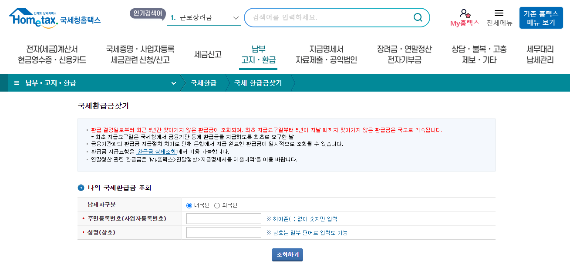Viewport: 570px width, 267px height.
Task: Expand the 납부·고지·환급 breadcrumb dropdown chevron
Action: coord(173,83)
